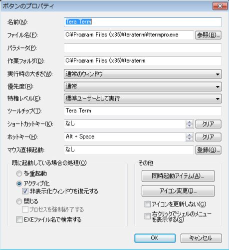
Task: Focus the パラメータ input field
Action: tap(143, 48)
